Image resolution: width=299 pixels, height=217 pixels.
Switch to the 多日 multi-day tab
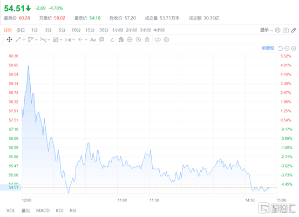pos(21,30)
